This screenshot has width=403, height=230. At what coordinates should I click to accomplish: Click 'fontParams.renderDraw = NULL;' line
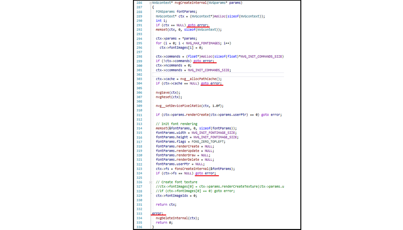[183, 155]
